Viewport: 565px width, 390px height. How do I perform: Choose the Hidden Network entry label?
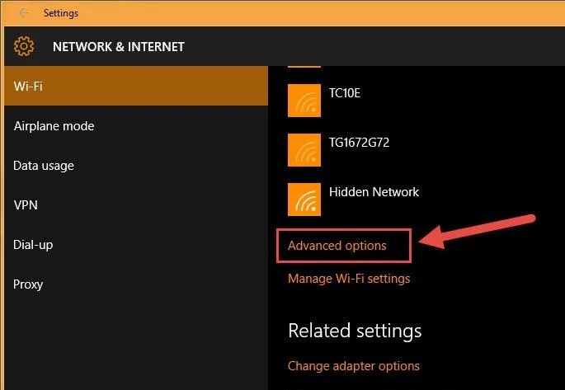(374, 192)
